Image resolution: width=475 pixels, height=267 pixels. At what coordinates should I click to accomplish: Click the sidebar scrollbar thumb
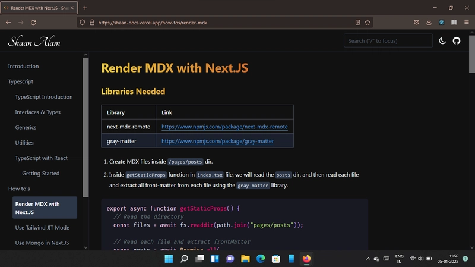[85, 127]
